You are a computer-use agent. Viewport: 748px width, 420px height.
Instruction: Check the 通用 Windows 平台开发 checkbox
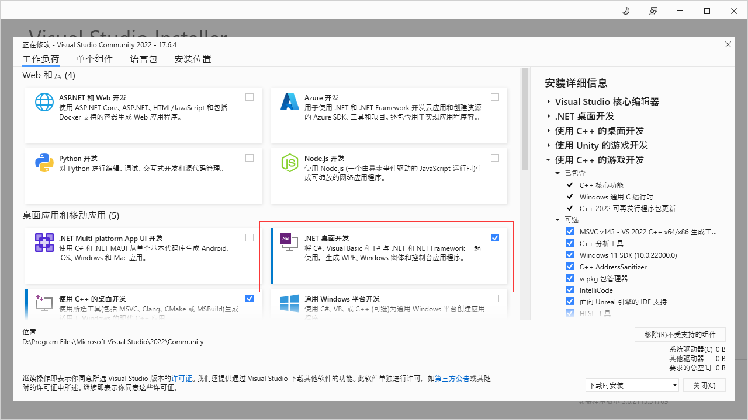[495, 299]
